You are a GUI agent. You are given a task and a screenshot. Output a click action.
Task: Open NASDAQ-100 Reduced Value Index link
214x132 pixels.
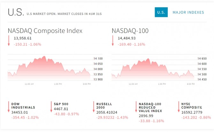point(150,107)
